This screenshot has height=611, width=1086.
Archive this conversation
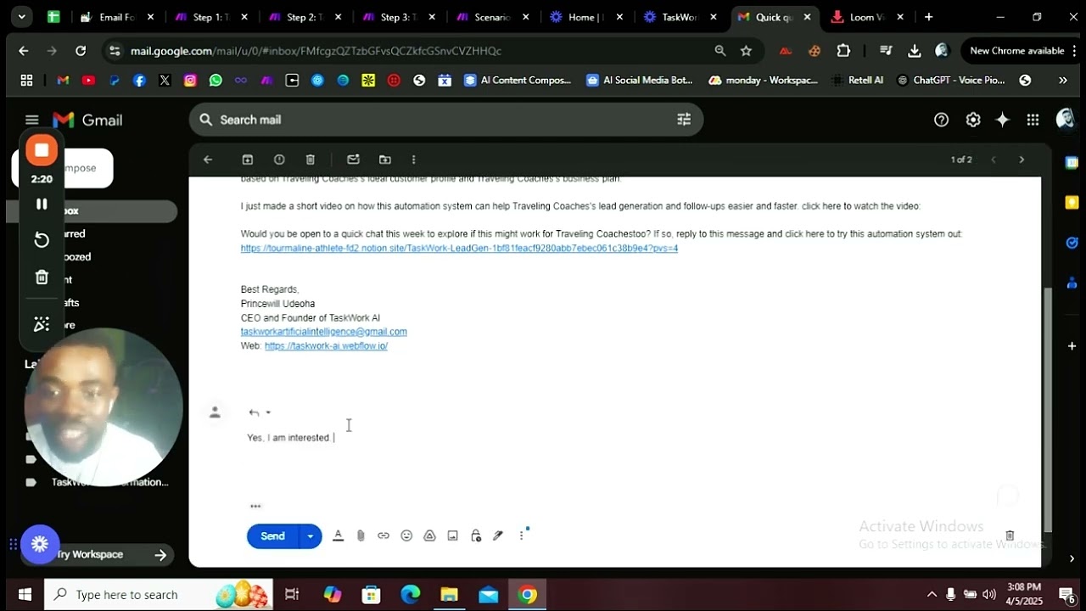(x=248, y=160)
